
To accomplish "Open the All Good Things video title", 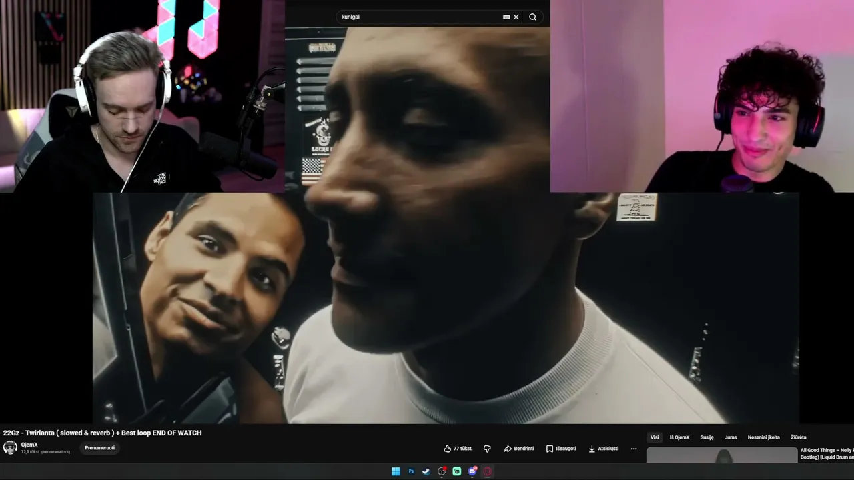I will click(x=827, y=453).
